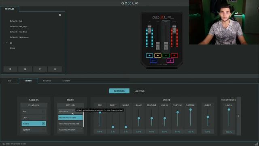Open the Profiles tab

(10, 9)
